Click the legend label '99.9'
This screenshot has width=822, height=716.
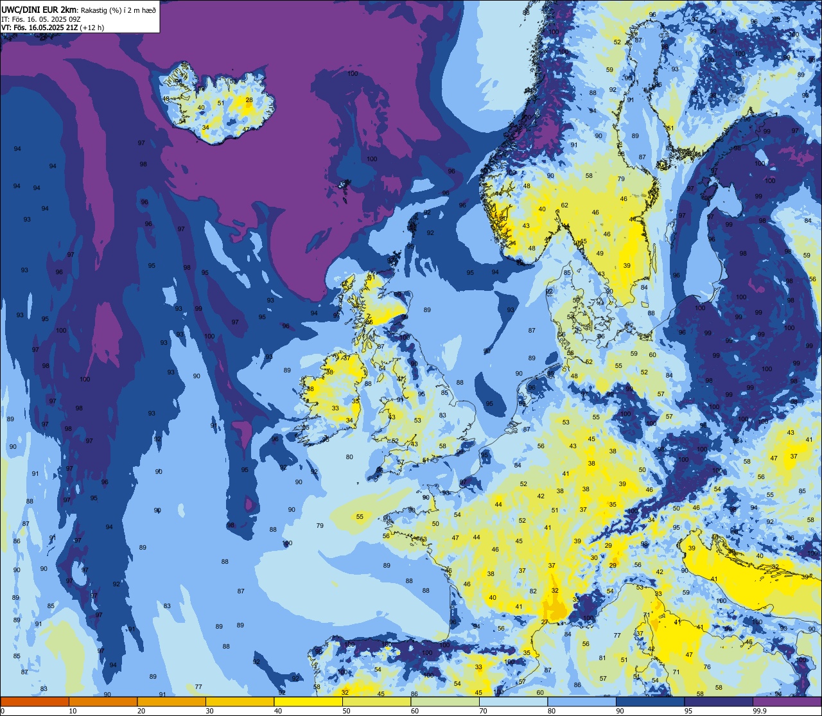[x=760, y=711]
